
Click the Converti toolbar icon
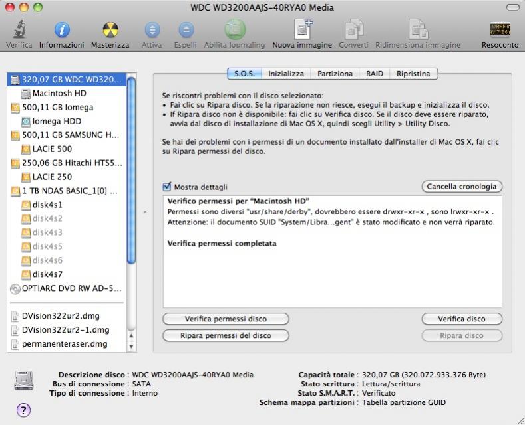click(353, 29)
